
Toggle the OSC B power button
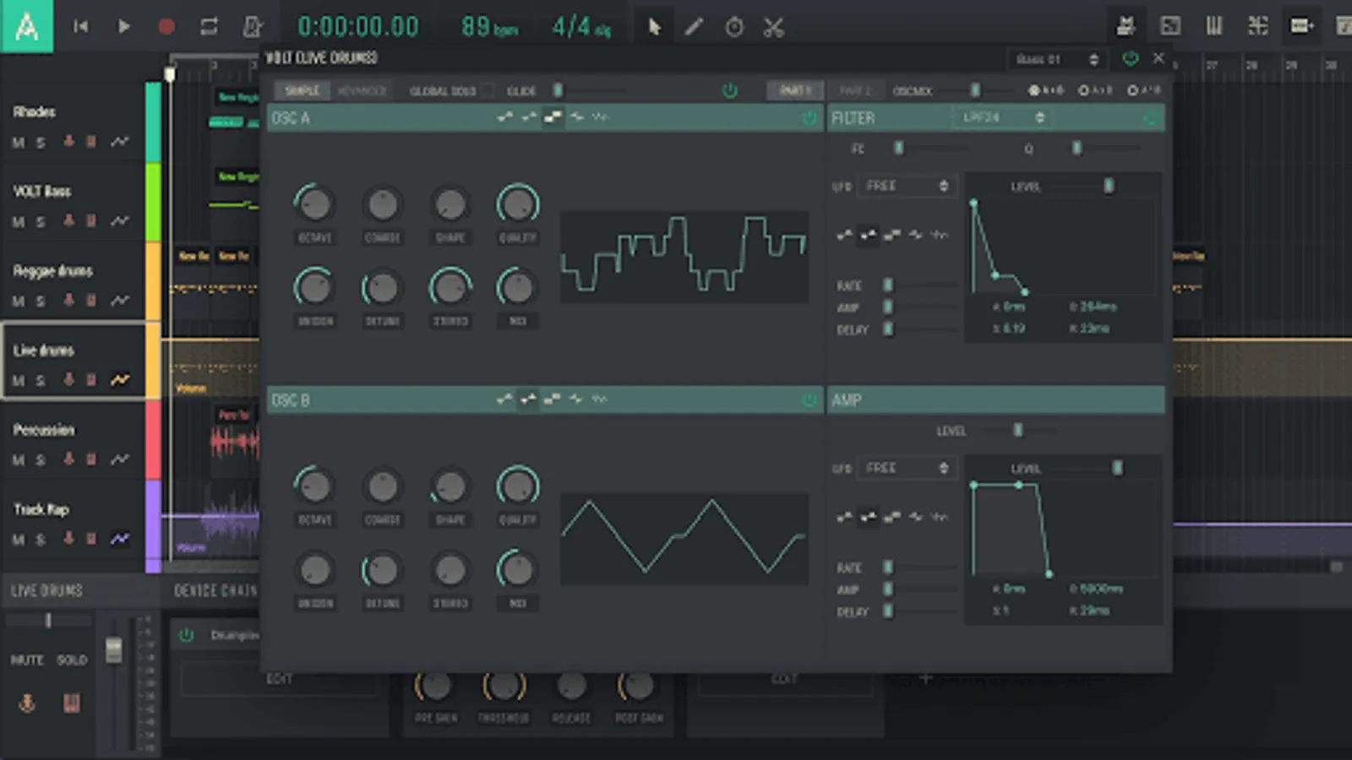tap(809, 399)
